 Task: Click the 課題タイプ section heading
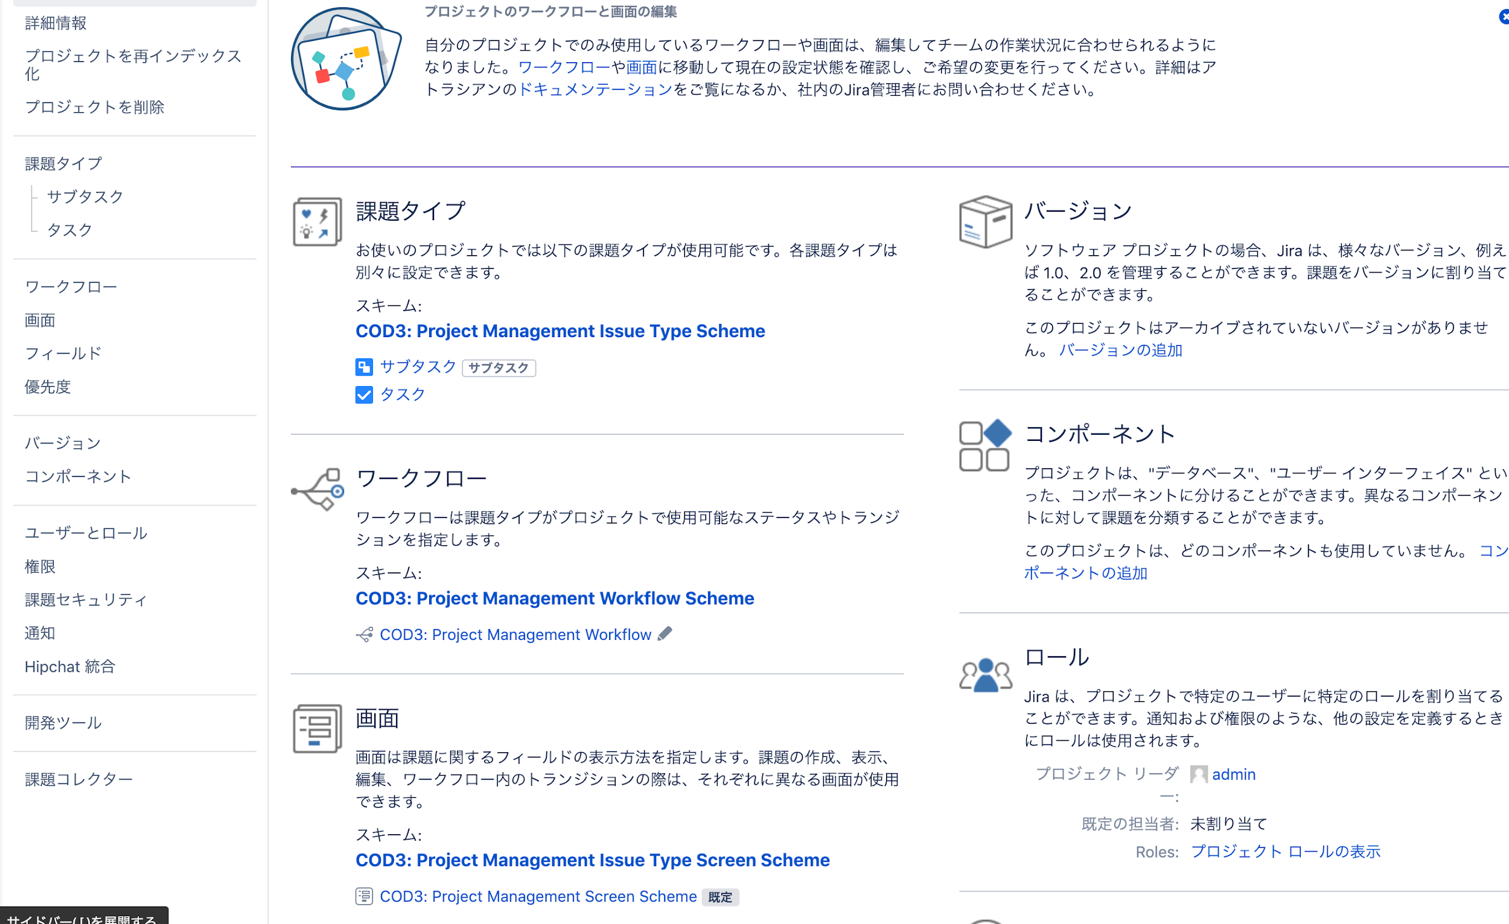pos(411,211)
